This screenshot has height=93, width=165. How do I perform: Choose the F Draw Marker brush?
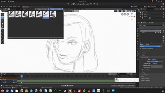coord(25,14)
